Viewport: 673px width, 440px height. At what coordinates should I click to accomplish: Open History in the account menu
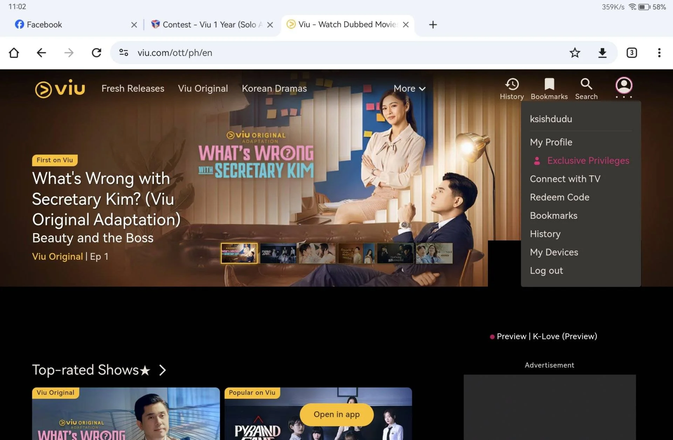(x=545, y=234)
